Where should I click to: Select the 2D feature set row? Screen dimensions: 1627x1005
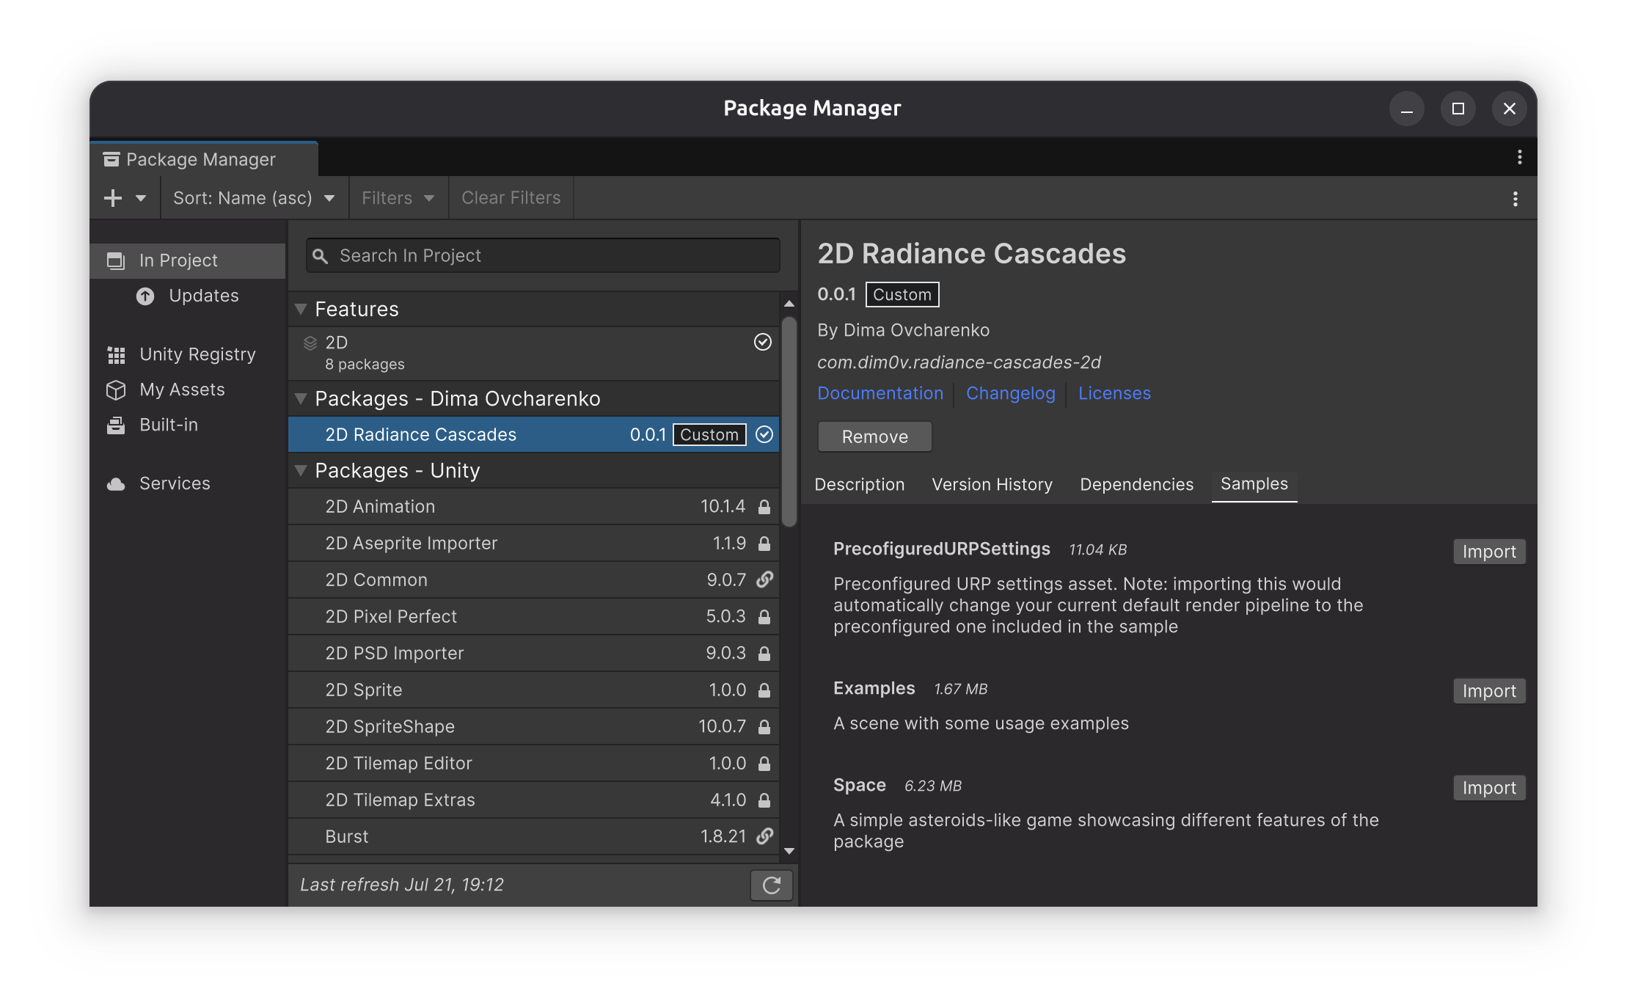pyautogui.click(x=534, y=354)
